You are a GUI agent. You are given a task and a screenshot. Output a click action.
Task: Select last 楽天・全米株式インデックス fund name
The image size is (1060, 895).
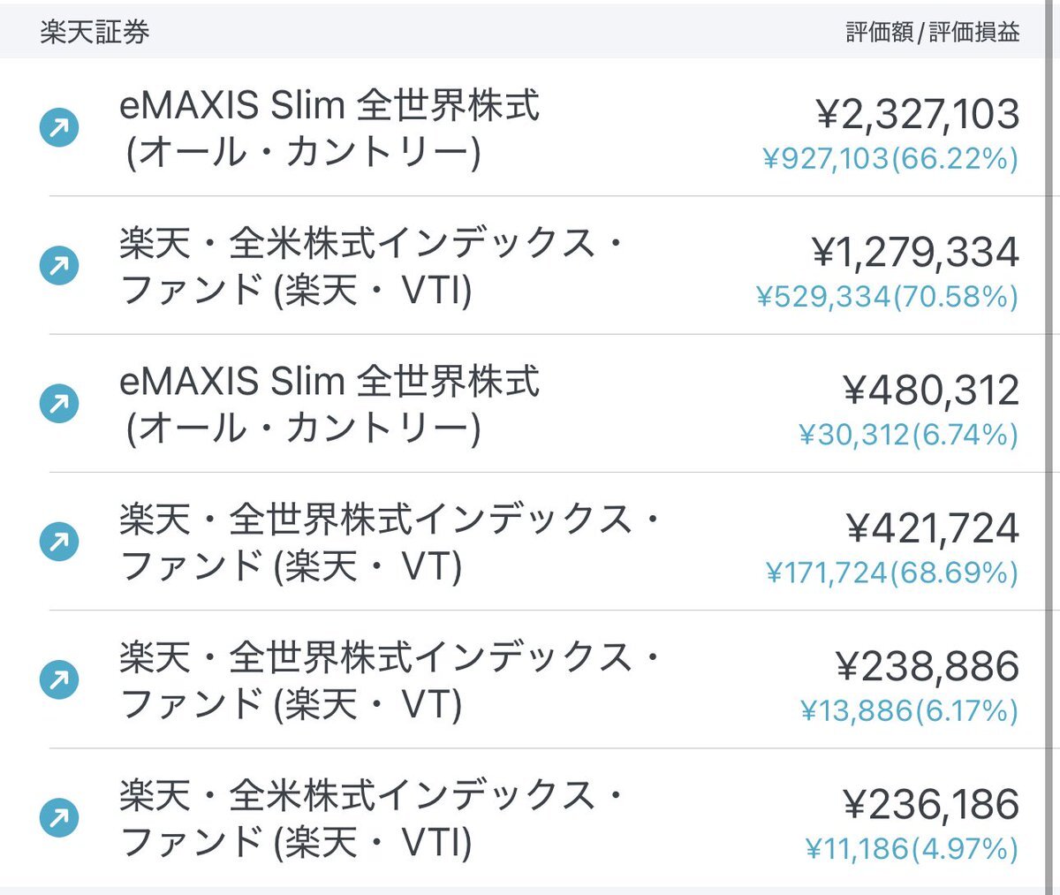pyautogui.click(x=372, y=818)
